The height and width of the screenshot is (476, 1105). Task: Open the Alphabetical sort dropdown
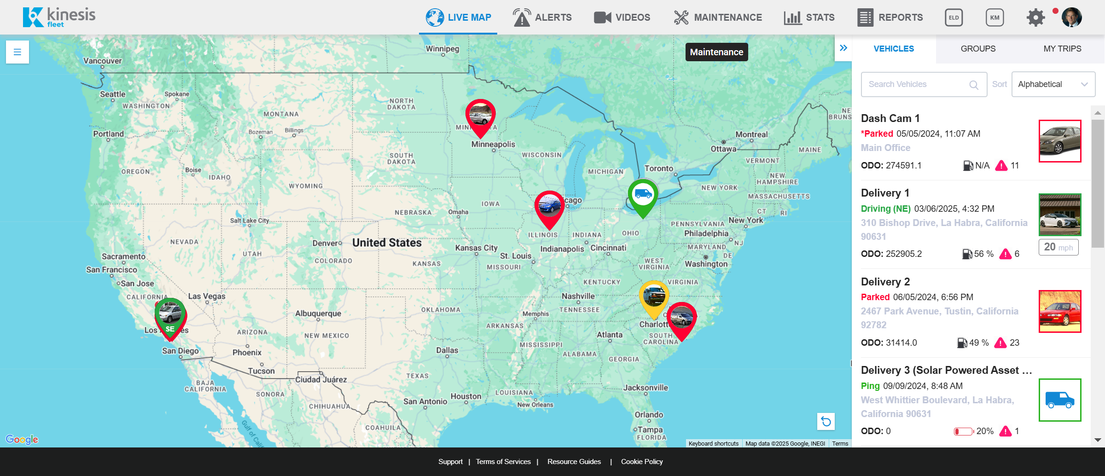tap(1053, 84)
